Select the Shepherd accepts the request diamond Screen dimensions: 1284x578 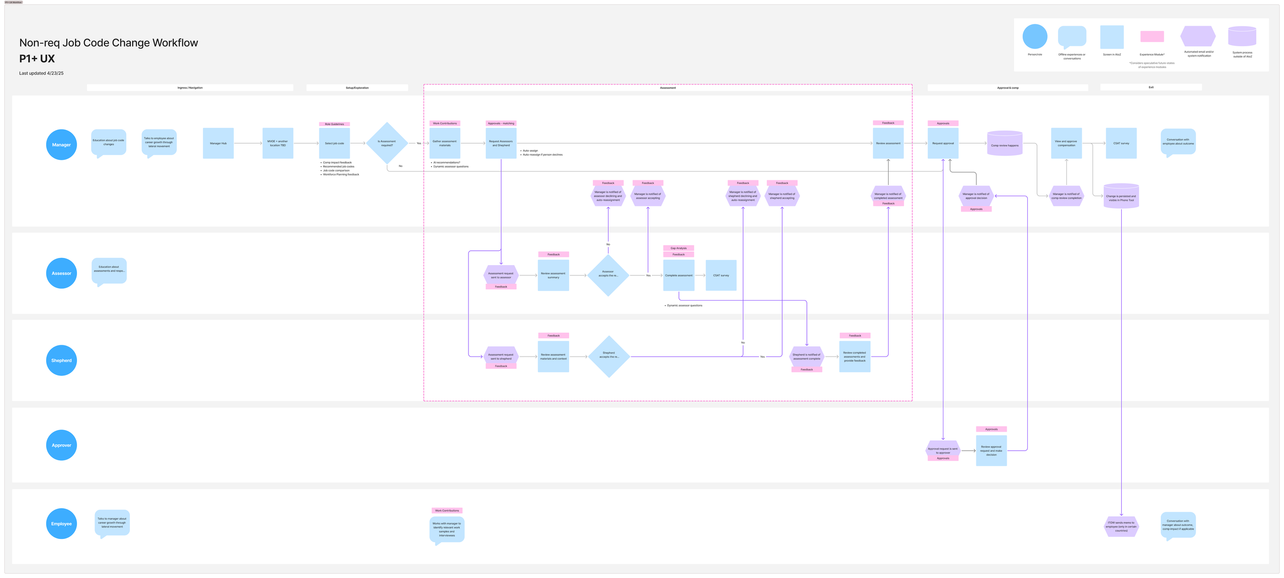[609, 357]
